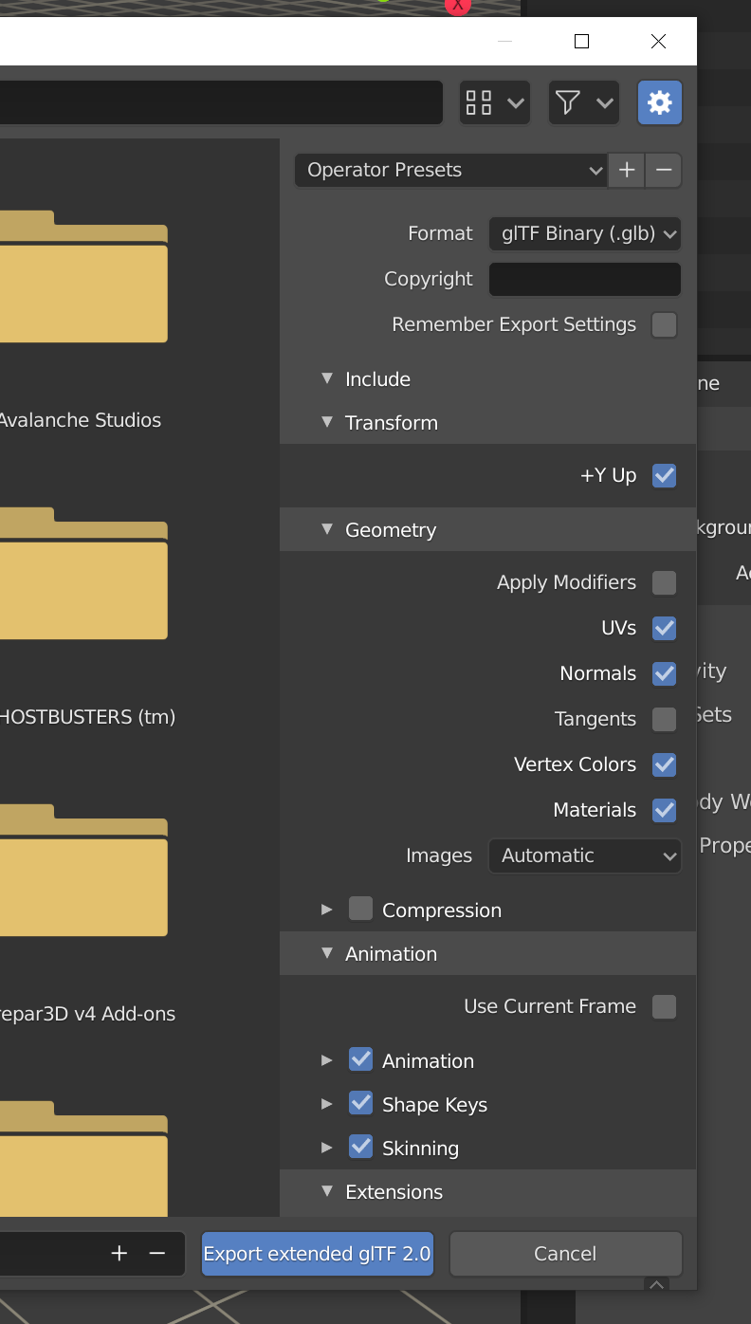Collapse the Geometry section
This screenshot has width=751, height=1324.
(x=327, y=529)
